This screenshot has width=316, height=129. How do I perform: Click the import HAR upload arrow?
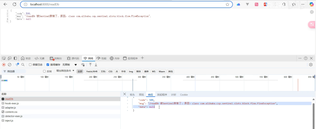(90, 65)
